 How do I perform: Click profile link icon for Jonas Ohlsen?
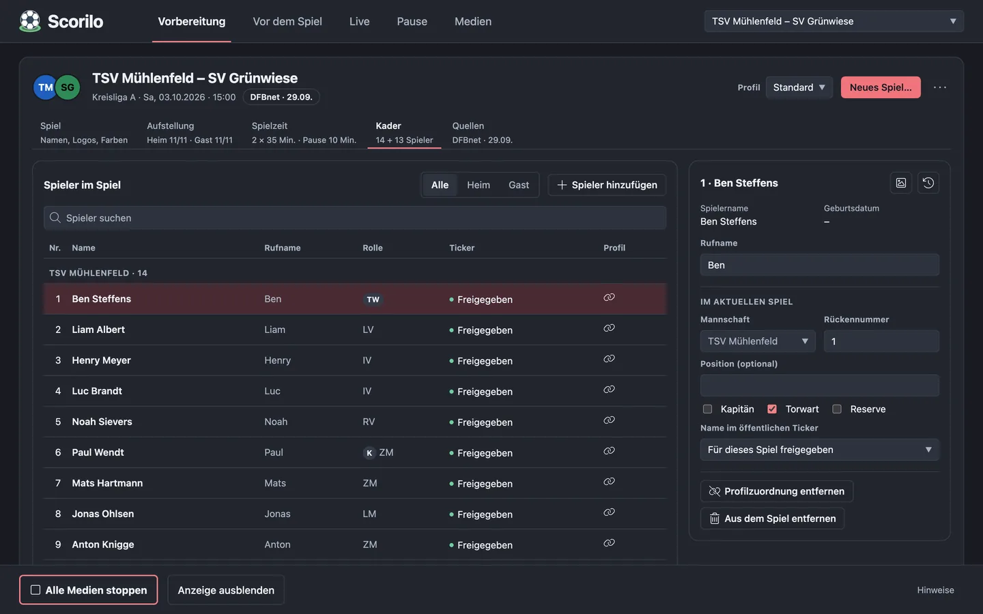click(609, 512)
